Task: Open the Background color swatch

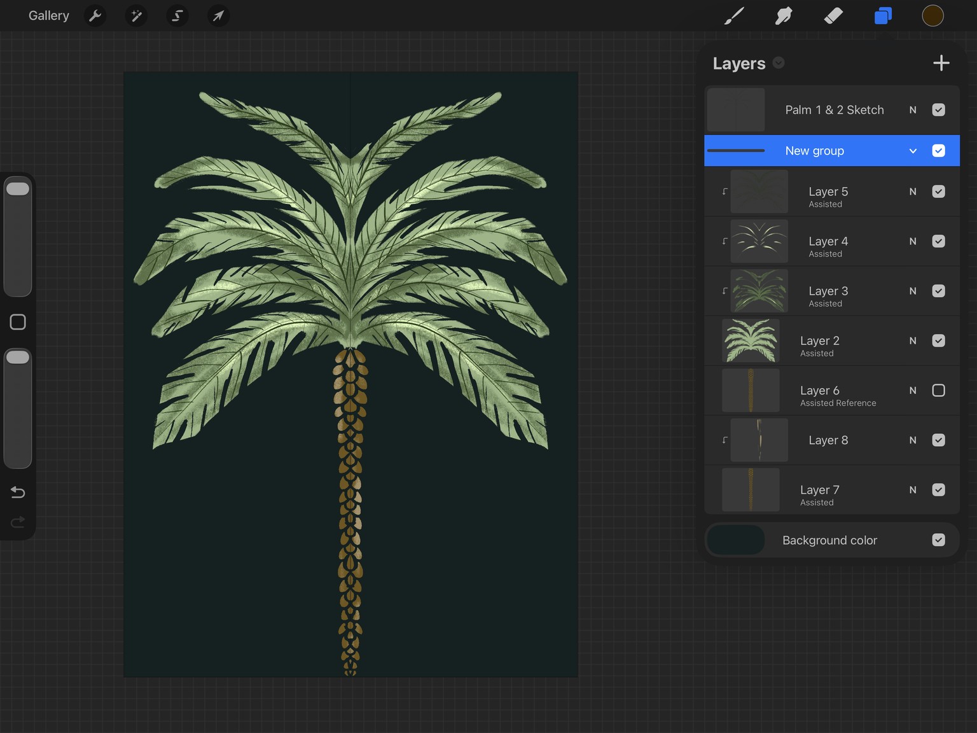Action: 736,540
